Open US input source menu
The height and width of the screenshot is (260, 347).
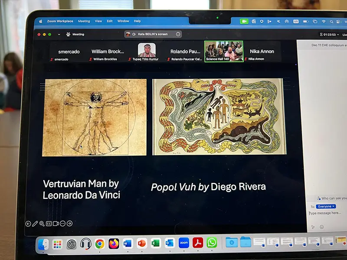[x=296, y=21]
